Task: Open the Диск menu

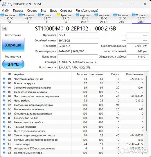Action: (53, 10)
